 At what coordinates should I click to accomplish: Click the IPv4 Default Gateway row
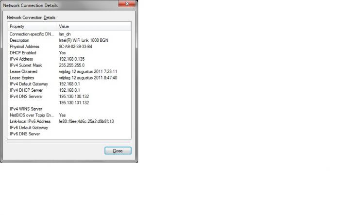tap(69, 84)
